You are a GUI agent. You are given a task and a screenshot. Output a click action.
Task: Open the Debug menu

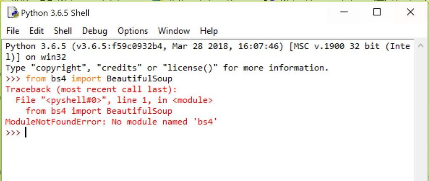tap(94, 31)
